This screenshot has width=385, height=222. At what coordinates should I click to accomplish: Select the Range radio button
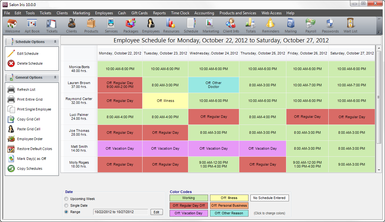pos(66,212)
